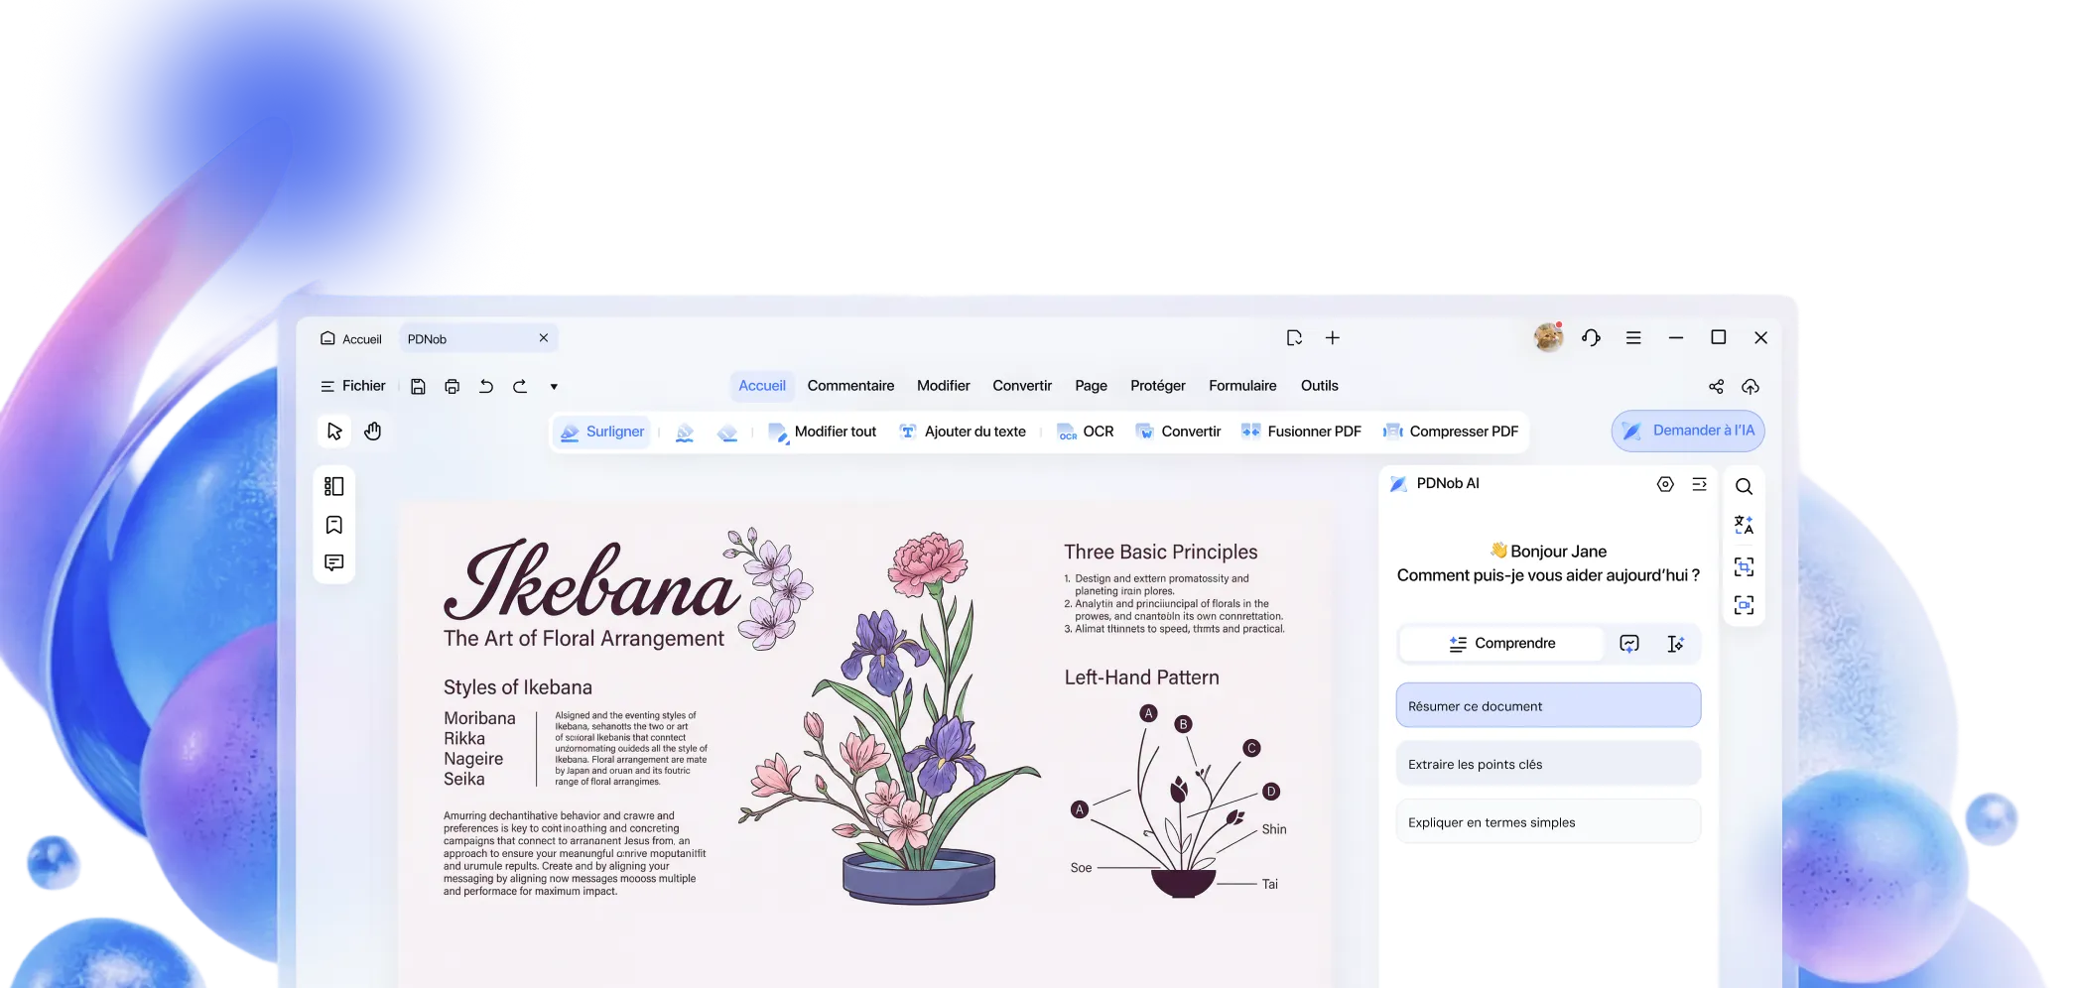Click the Save document icon

(x=418, y=387)
